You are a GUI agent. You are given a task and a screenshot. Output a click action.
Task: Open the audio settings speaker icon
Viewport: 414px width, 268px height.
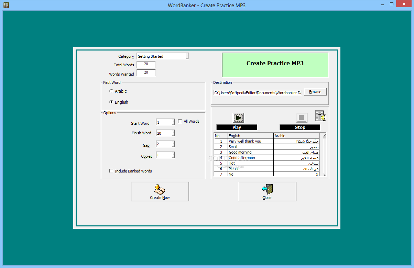point(320,116)
